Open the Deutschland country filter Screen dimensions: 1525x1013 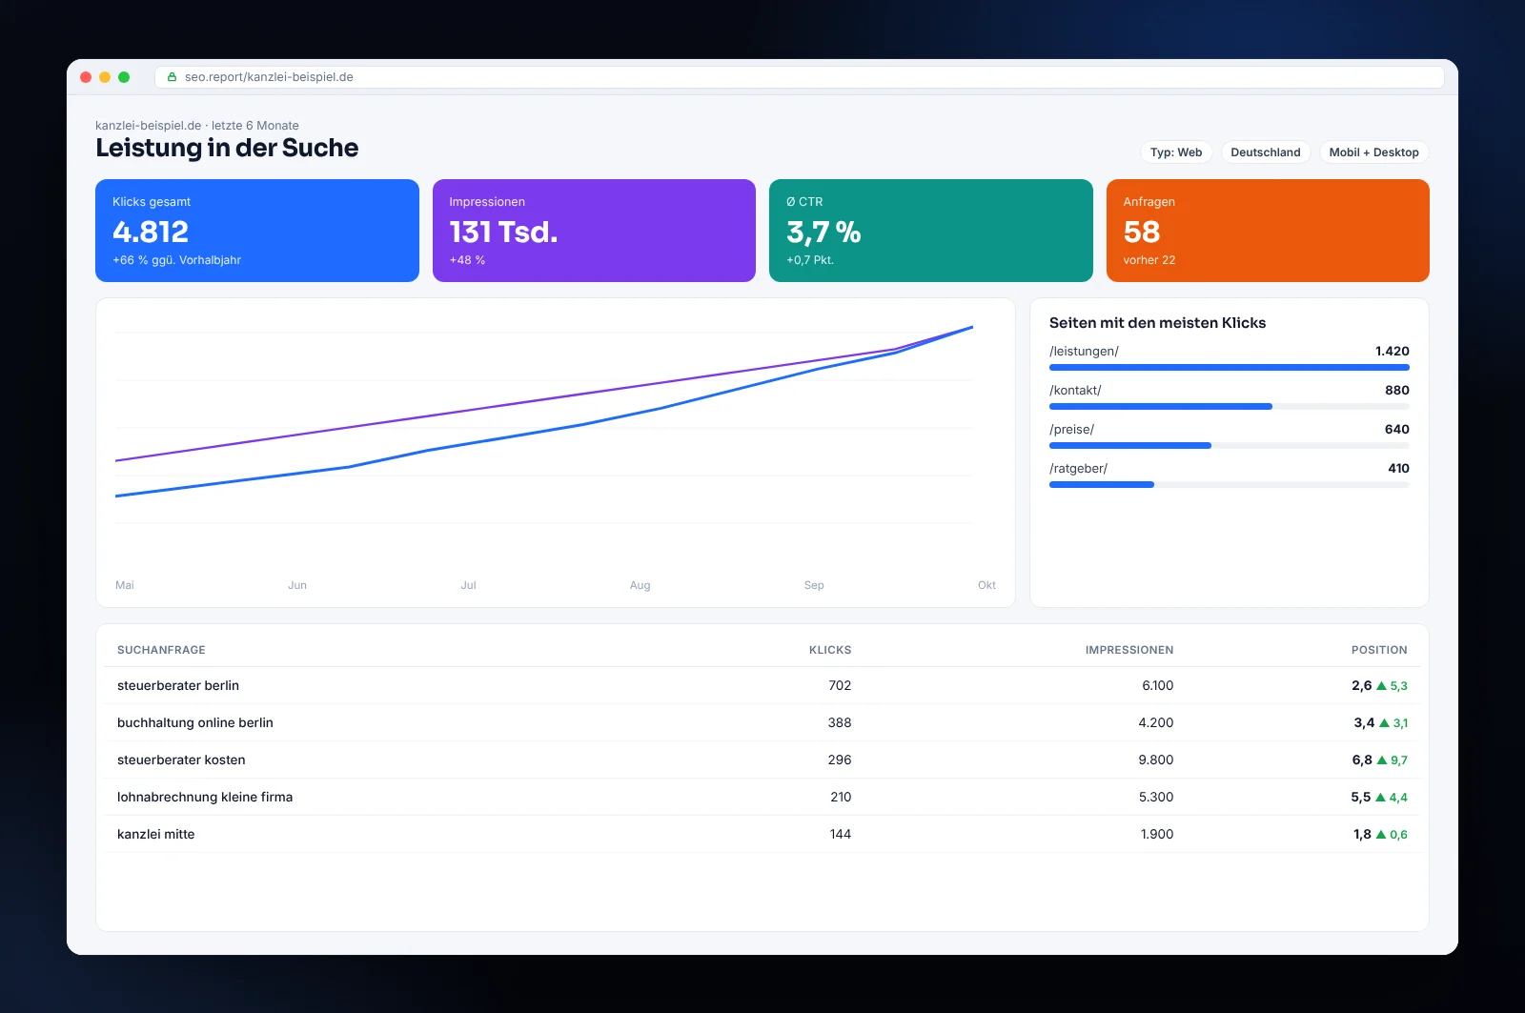(1266, 152)
